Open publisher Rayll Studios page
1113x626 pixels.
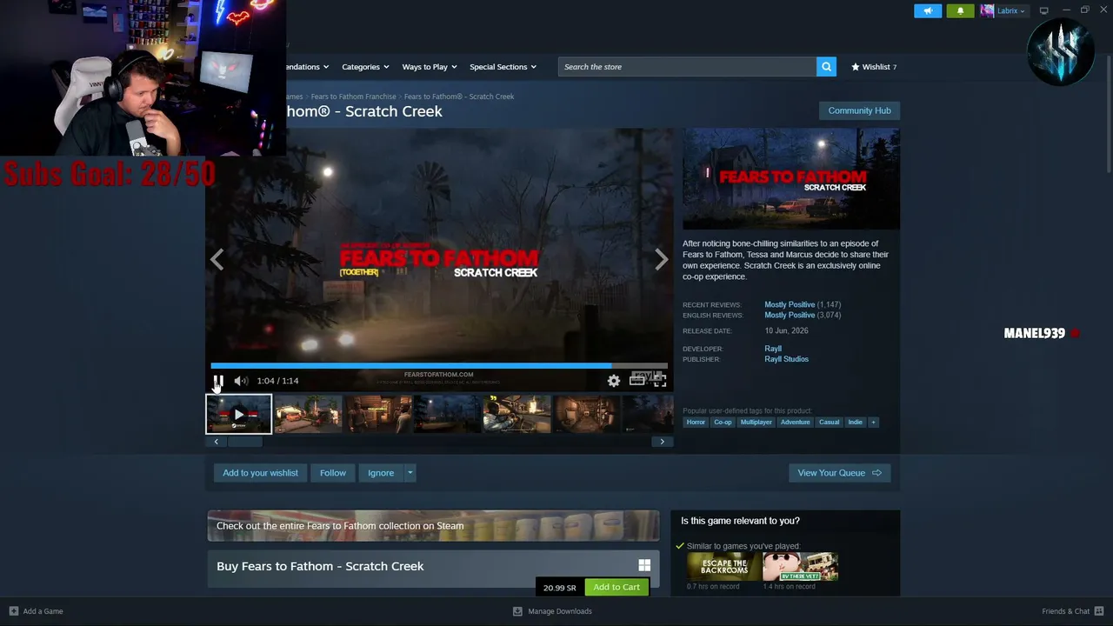click(786, 359)
